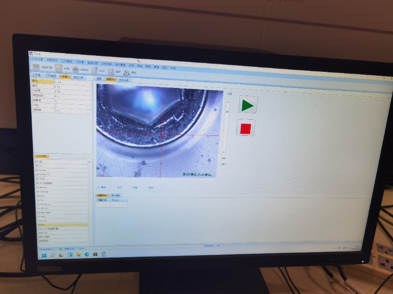Open the Windows Start menu
This screenshot has height=294, width=393.
point(44,254)
